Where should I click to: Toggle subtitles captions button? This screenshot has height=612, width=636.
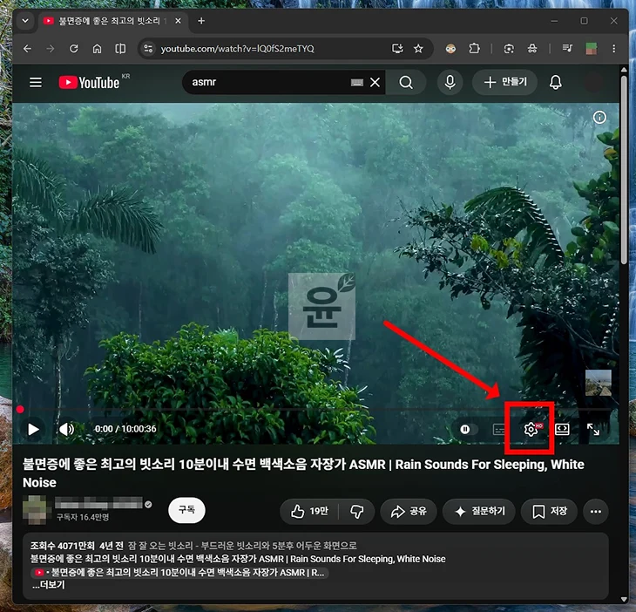click(x=499, y=429)
